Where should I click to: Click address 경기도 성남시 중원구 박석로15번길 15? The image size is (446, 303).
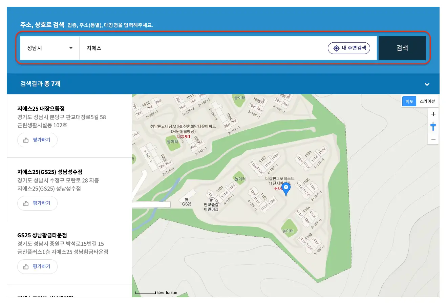(61, 244)
